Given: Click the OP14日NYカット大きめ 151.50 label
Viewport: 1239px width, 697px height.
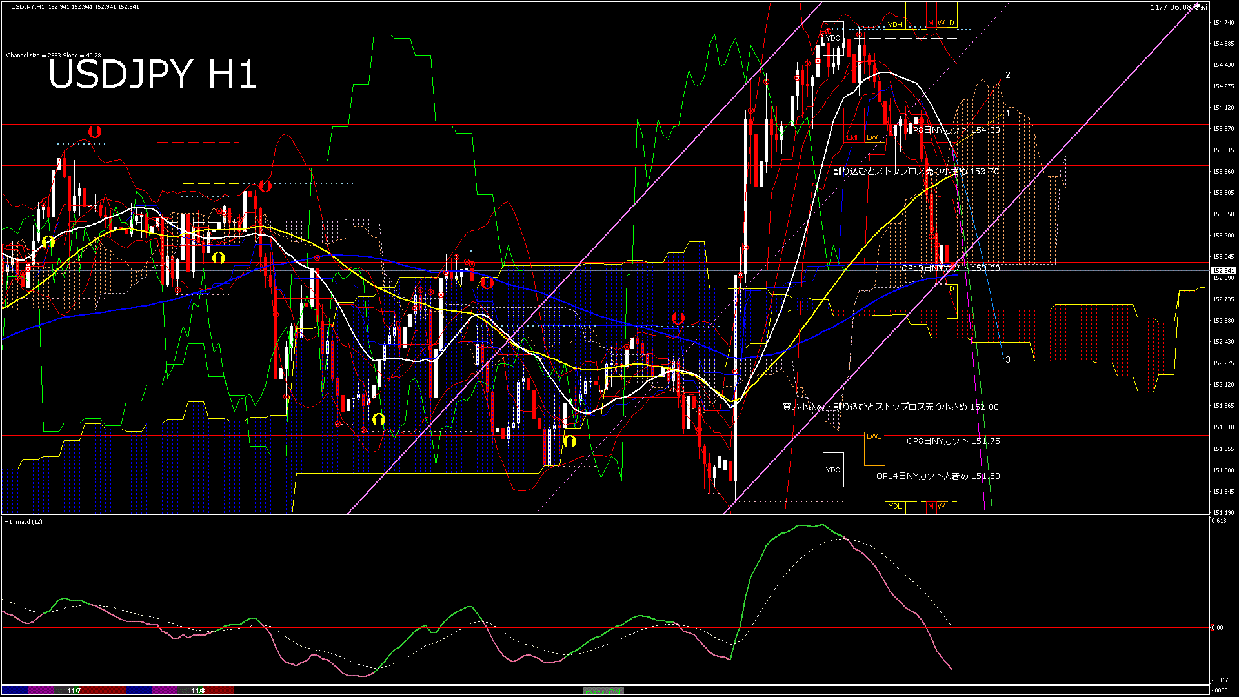Looking at the screenshot, I should point(938,476).
